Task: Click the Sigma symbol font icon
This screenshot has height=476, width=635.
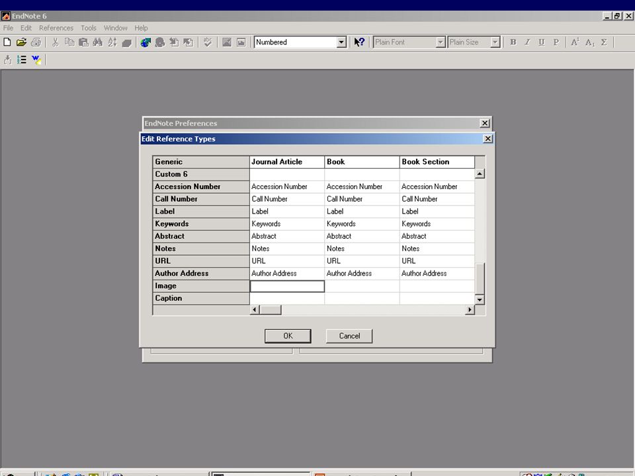Action: pyautogui.click(x=604, y=42)
